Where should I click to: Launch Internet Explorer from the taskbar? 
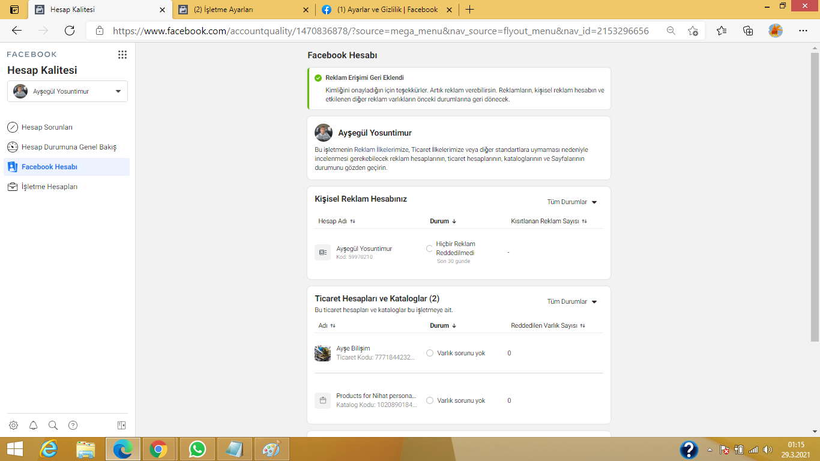(49, 449)
